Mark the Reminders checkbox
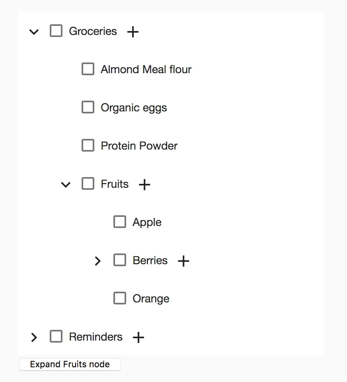The height and width of the screenshot is (382, 347). 56,337
